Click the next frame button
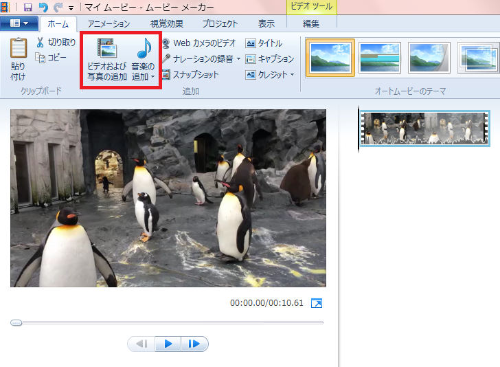The width and height of the screenshot is (500, 367). click(194, 344)
